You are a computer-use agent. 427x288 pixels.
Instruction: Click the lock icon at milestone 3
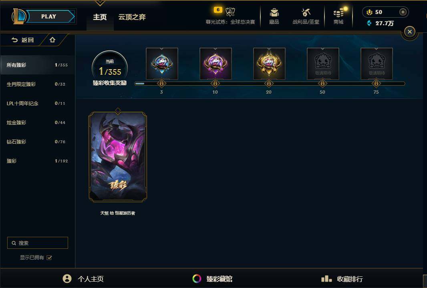161,83
